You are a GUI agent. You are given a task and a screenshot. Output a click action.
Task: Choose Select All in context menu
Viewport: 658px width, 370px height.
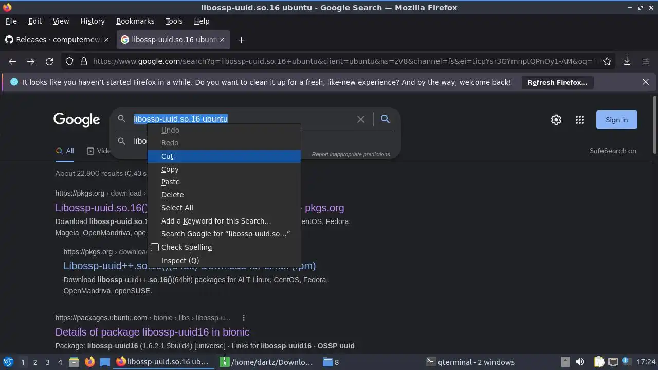coord(224,208)
